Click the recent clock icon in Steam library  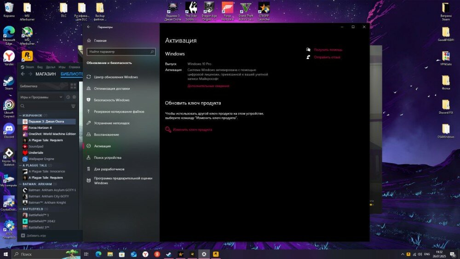(x=68, y=97)
